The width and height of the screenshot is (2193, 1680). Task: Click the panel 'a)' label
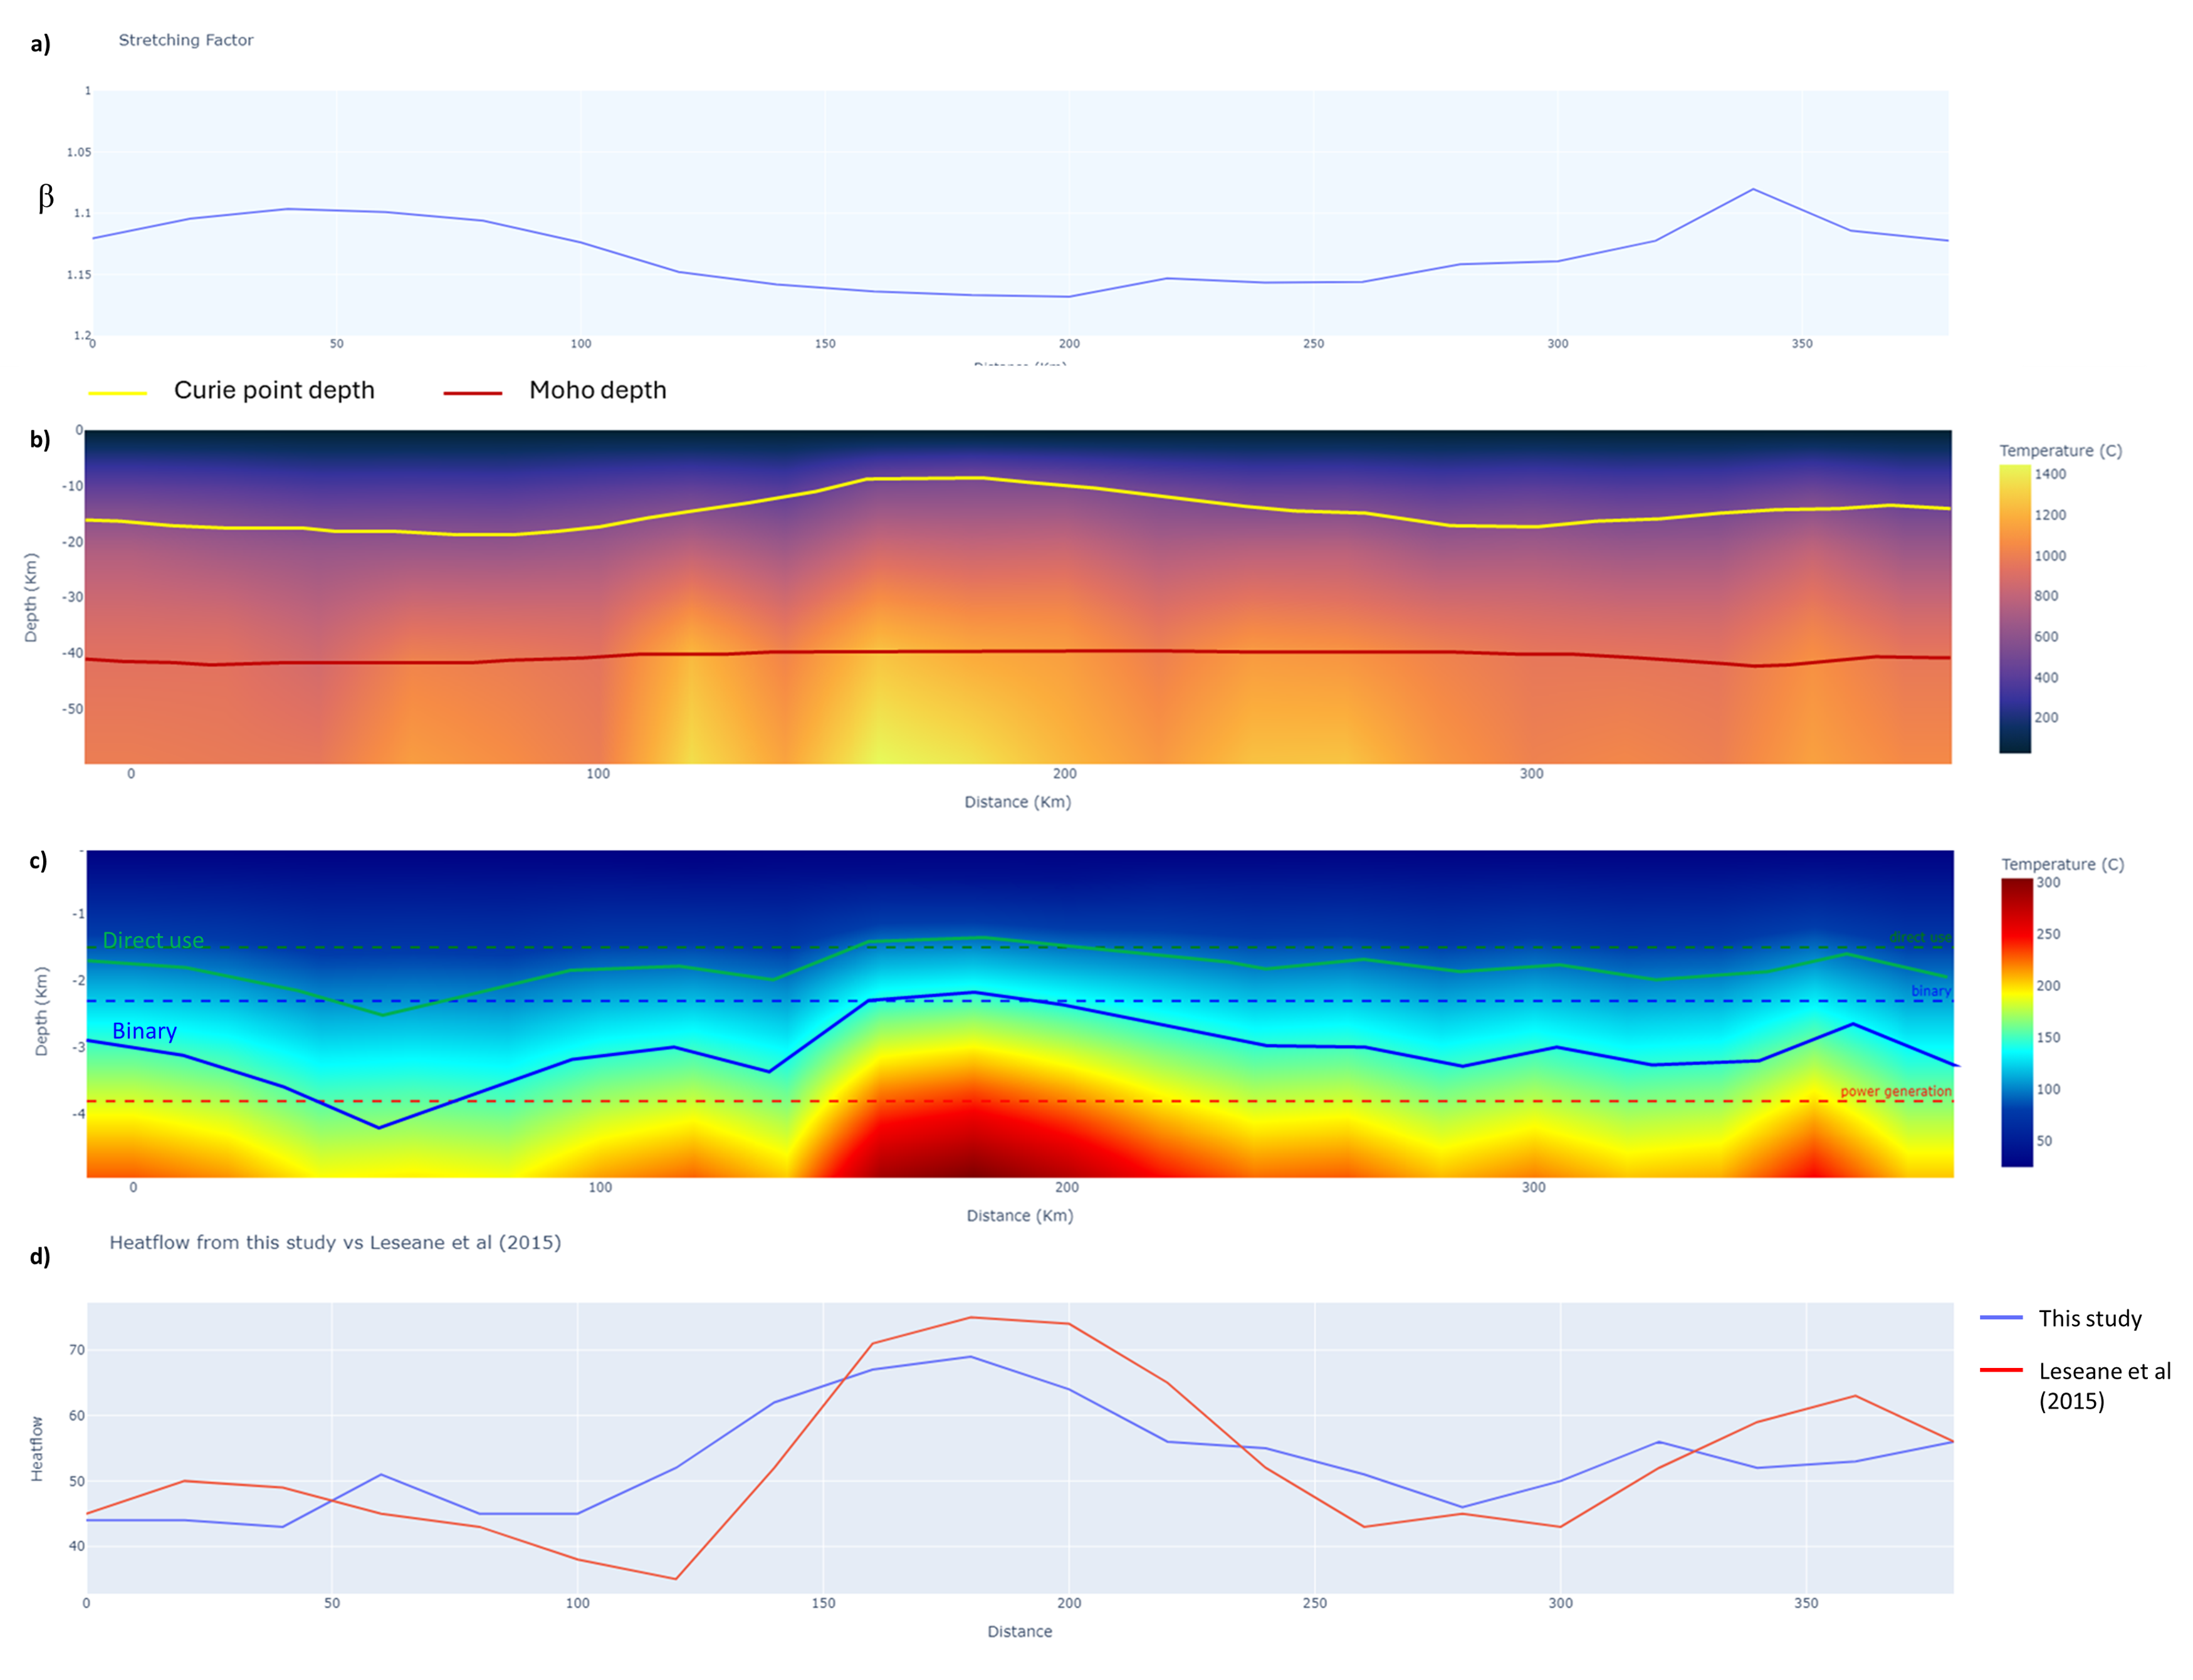[x=40, y=43]
